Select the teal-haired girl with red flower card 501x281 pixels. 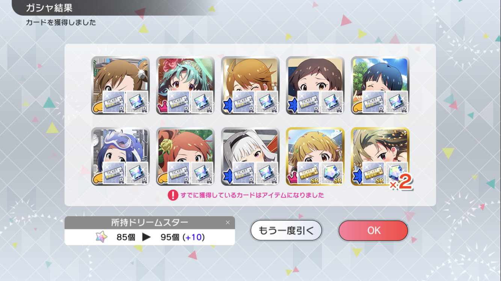coord(185,85)
